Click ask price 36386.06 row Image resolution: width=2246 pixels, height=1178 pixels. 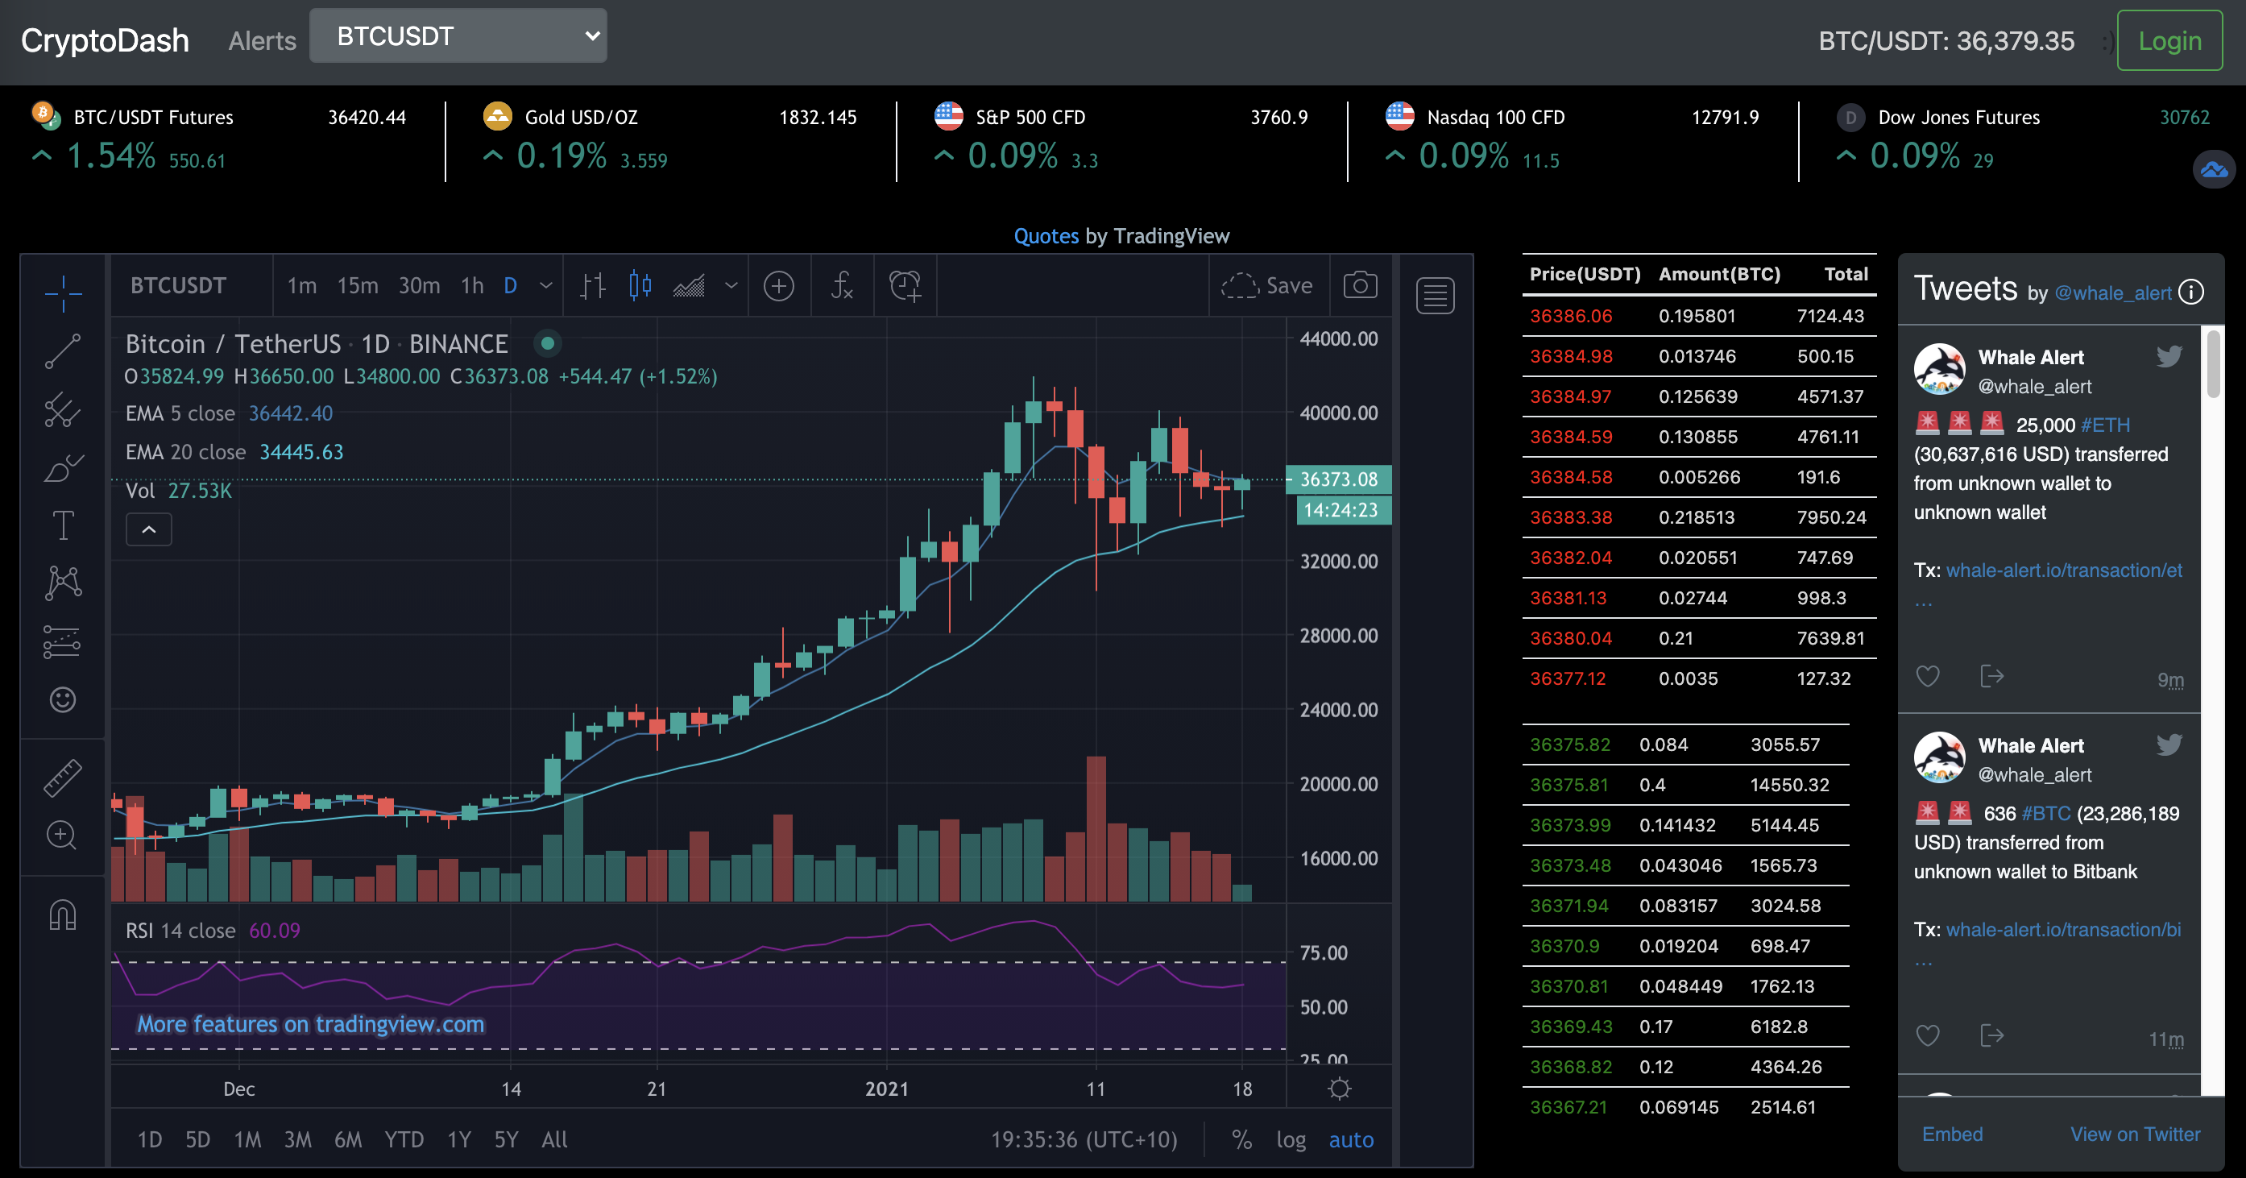pos(1698,316)
